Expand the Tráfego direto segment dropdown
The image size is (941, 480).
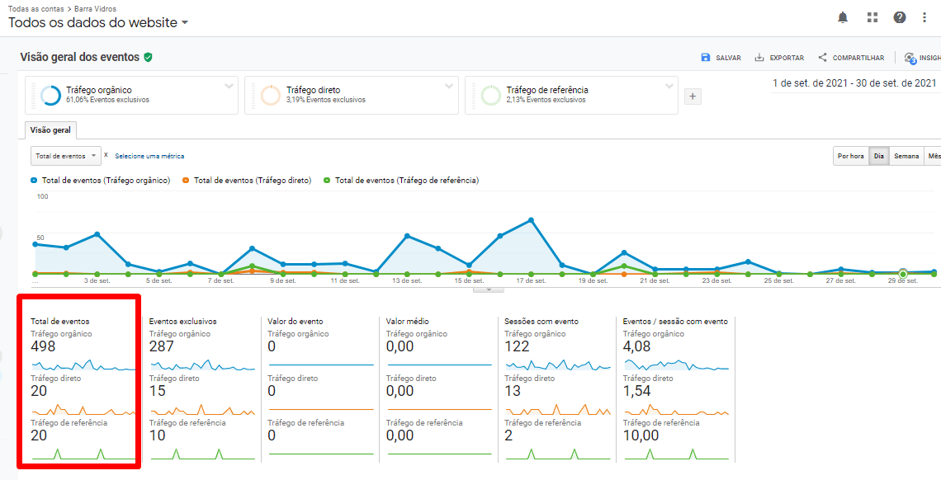click(449, 86)
